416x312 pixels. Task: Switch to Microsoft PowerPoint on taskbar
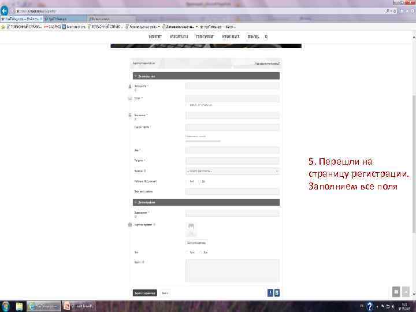79,306
